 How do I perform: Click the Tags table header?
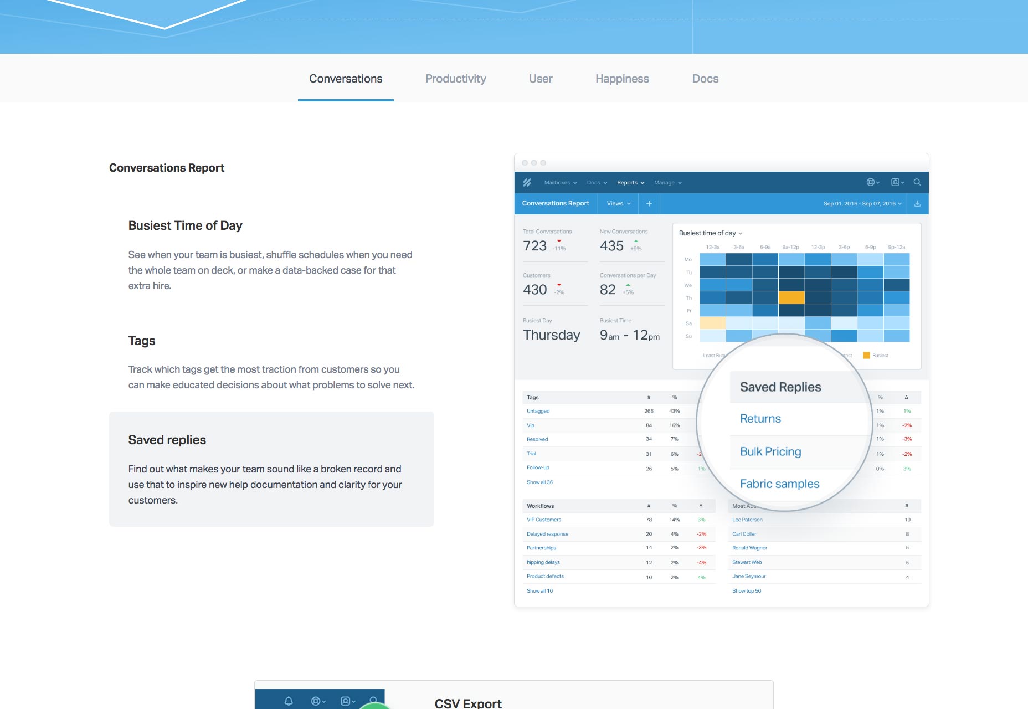(533, 398)
